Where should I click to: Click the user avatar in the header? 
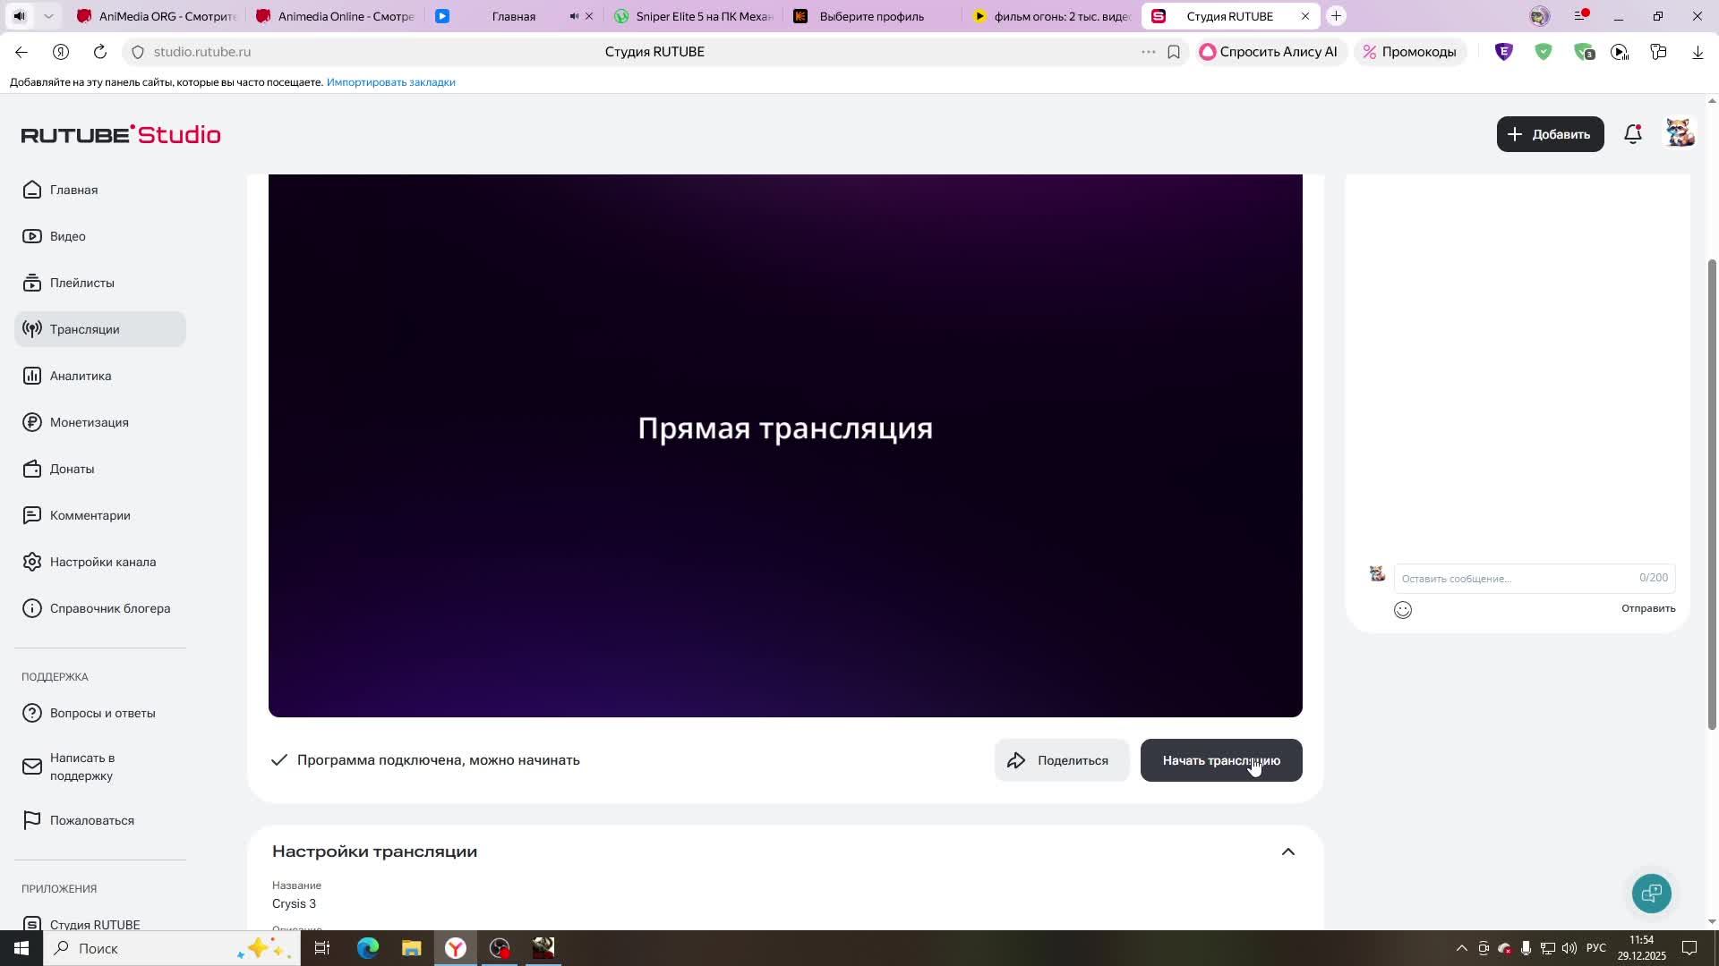(1679, 133)
